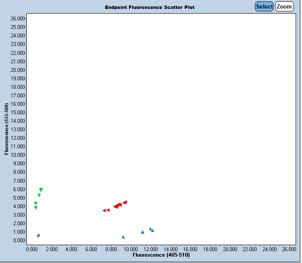Select the blue triangle near 11.000
This screenshot has height=263, width=302.
point(143,232)
